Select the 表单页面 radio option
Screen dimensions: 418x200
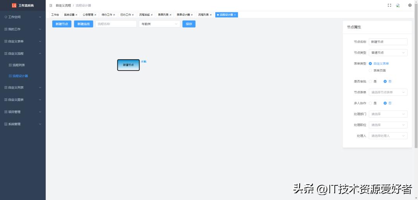point(370,70)
